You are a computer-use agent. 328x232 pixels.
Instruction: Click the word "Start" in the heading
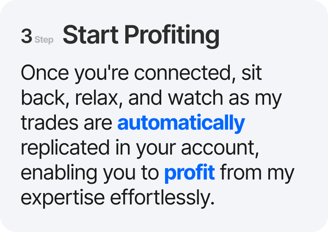[x=90, y=36]
